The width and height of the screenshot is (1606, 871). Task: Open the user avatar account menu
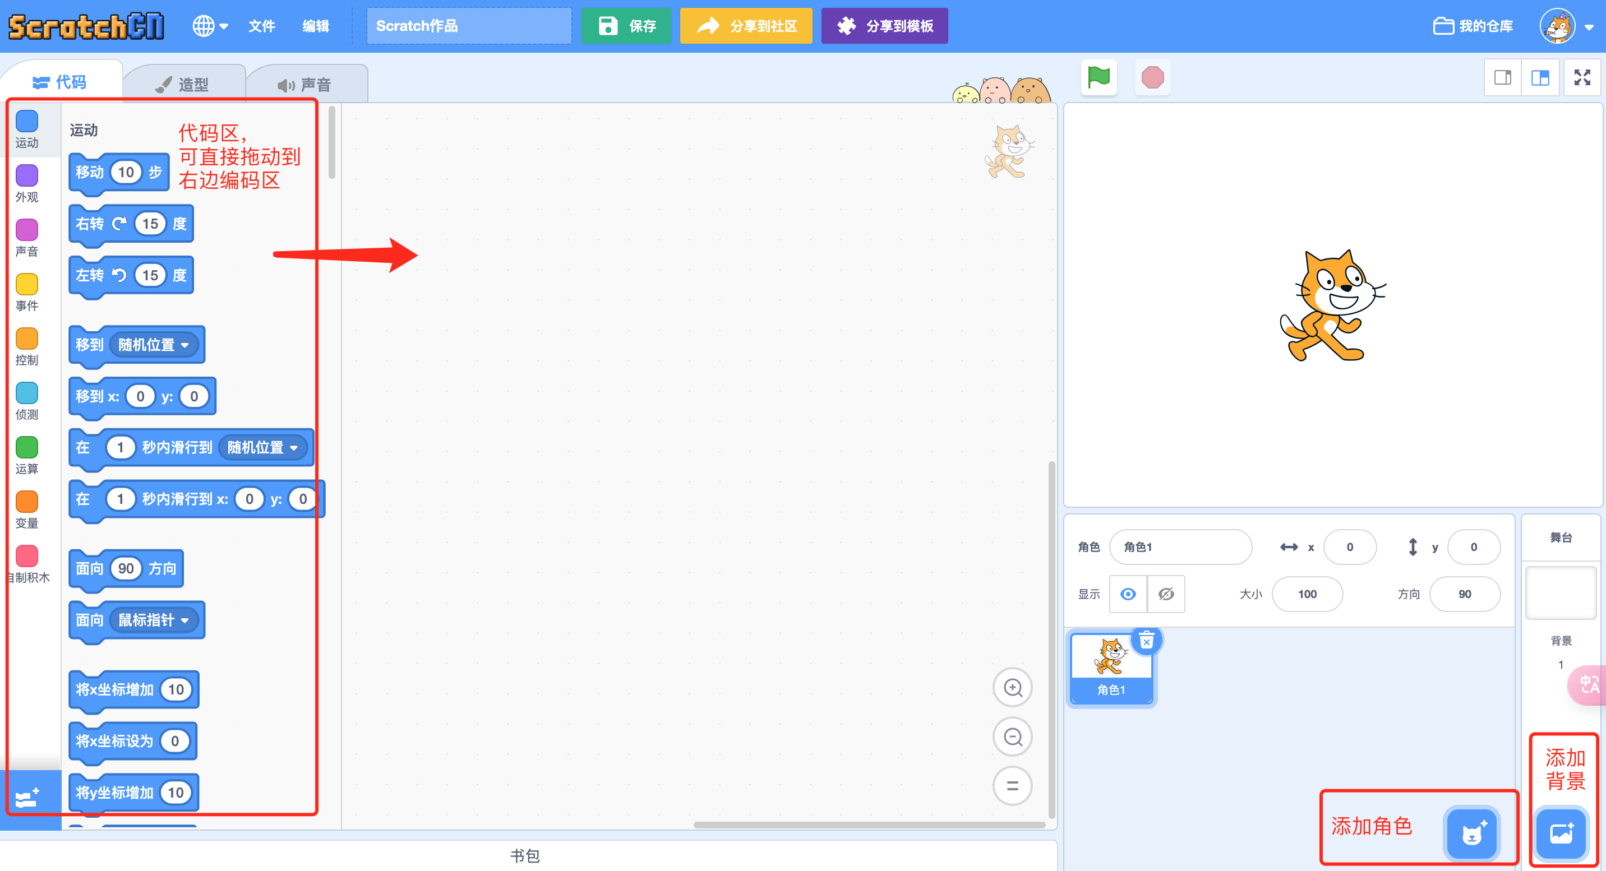[x=1566, y=26]
